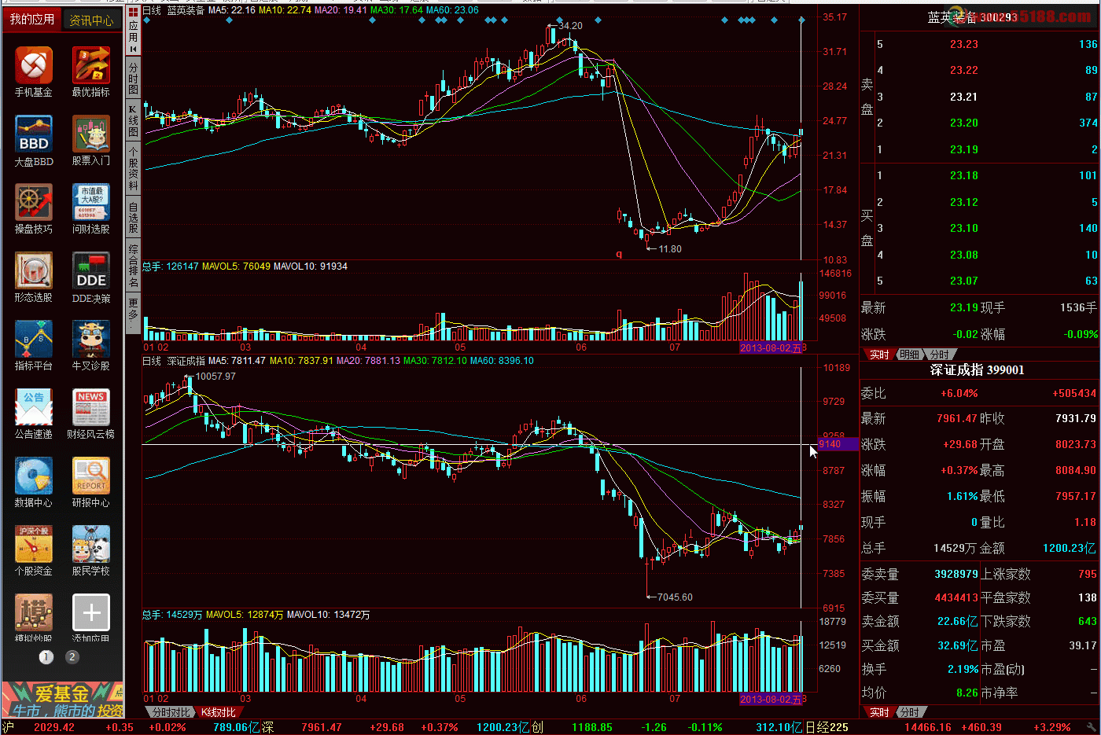This screenshot has width=1101, height=735.
Task: Click the sell-5 price 23.23
Action: (x=963, y=45)
